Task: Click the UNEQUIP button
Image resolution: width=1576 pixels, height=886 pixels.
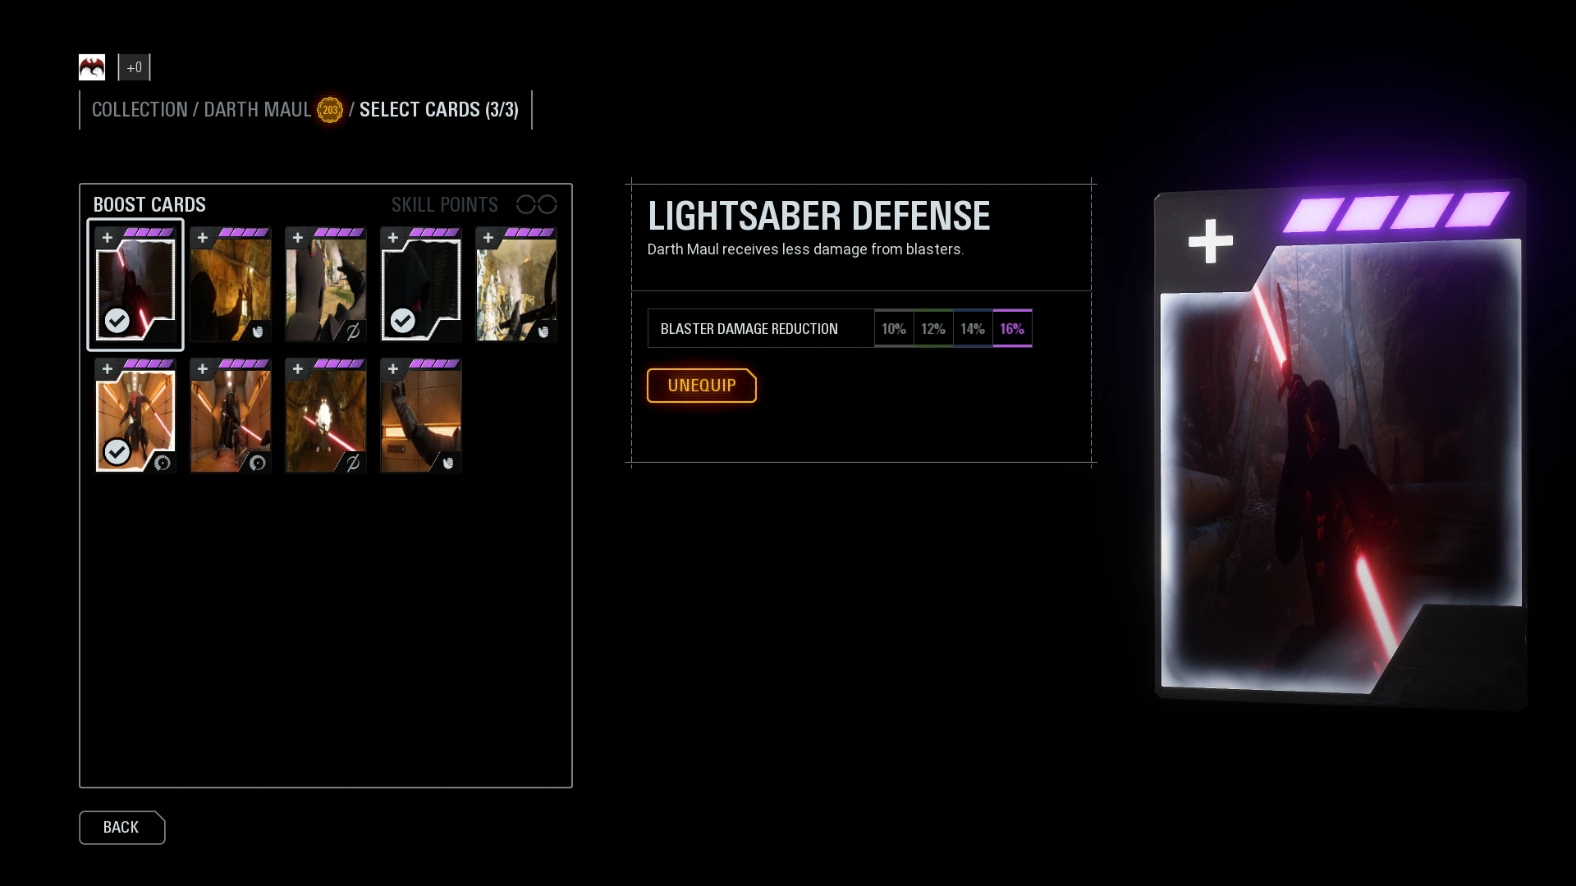Action: coord(702,386)
